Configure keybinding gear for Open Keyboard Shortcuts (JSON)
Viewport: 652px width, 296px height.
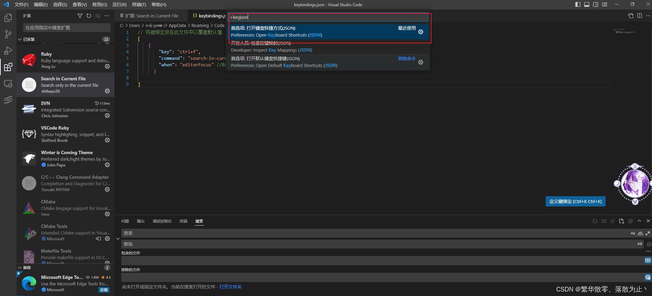[x=421, y=32]
